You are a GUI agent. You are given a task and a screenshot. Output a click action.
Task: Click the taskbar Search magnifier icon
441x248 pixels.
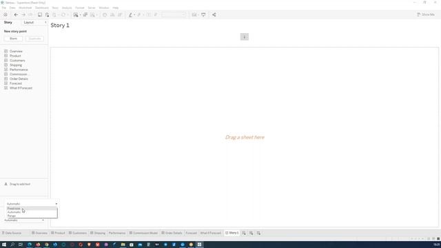pos(12,245)
